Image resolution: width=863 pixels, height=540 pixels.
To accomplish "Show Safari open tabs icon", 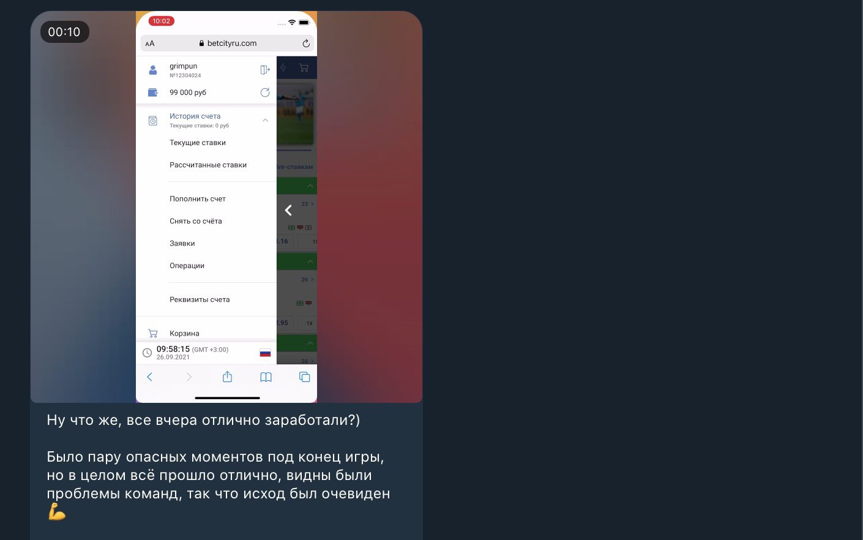I will pyautogui.click(x=304, y=377).
